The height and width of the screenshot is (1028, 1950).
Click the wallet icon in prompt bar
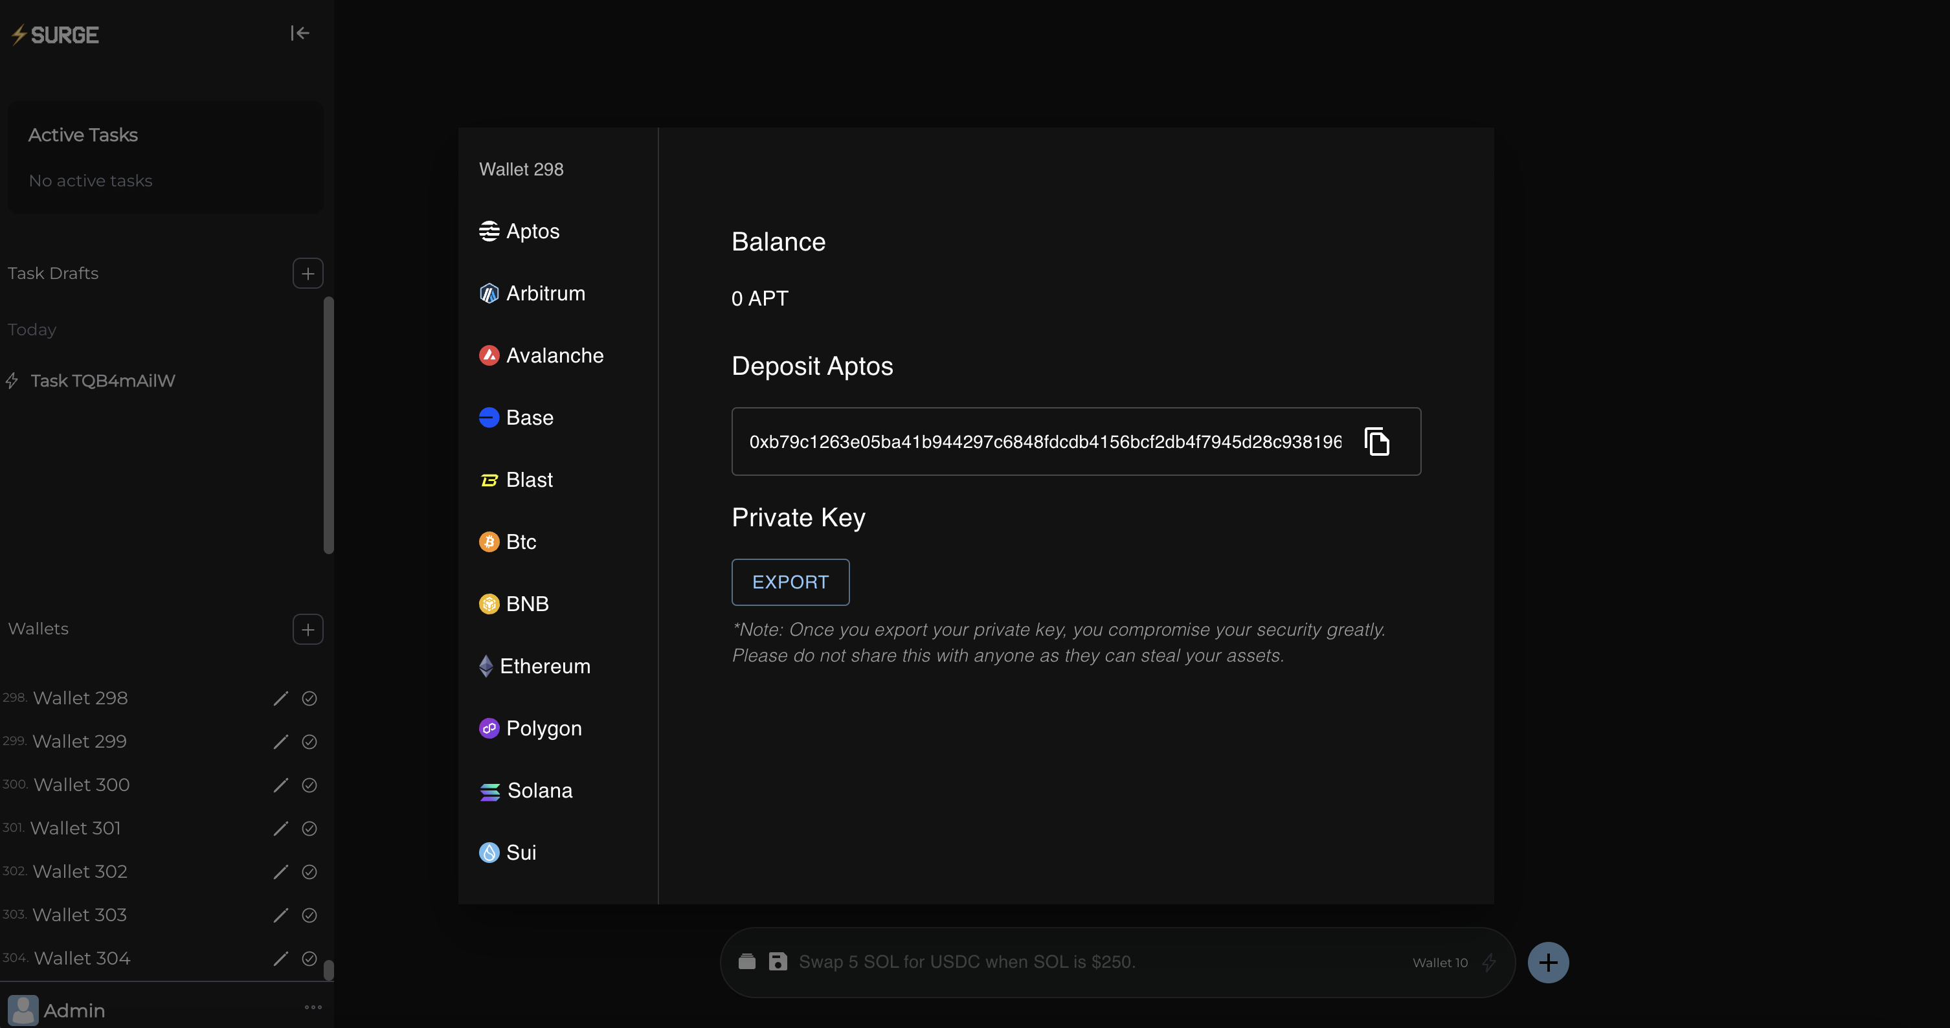coord(747,961)
